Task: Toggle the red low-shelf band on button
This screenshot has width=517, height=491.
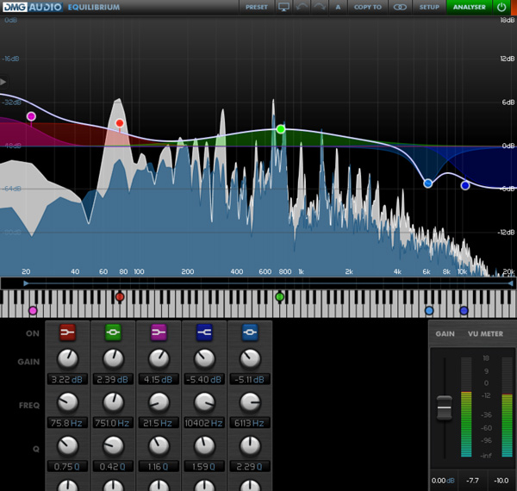Action: click(x=67, y=333)
